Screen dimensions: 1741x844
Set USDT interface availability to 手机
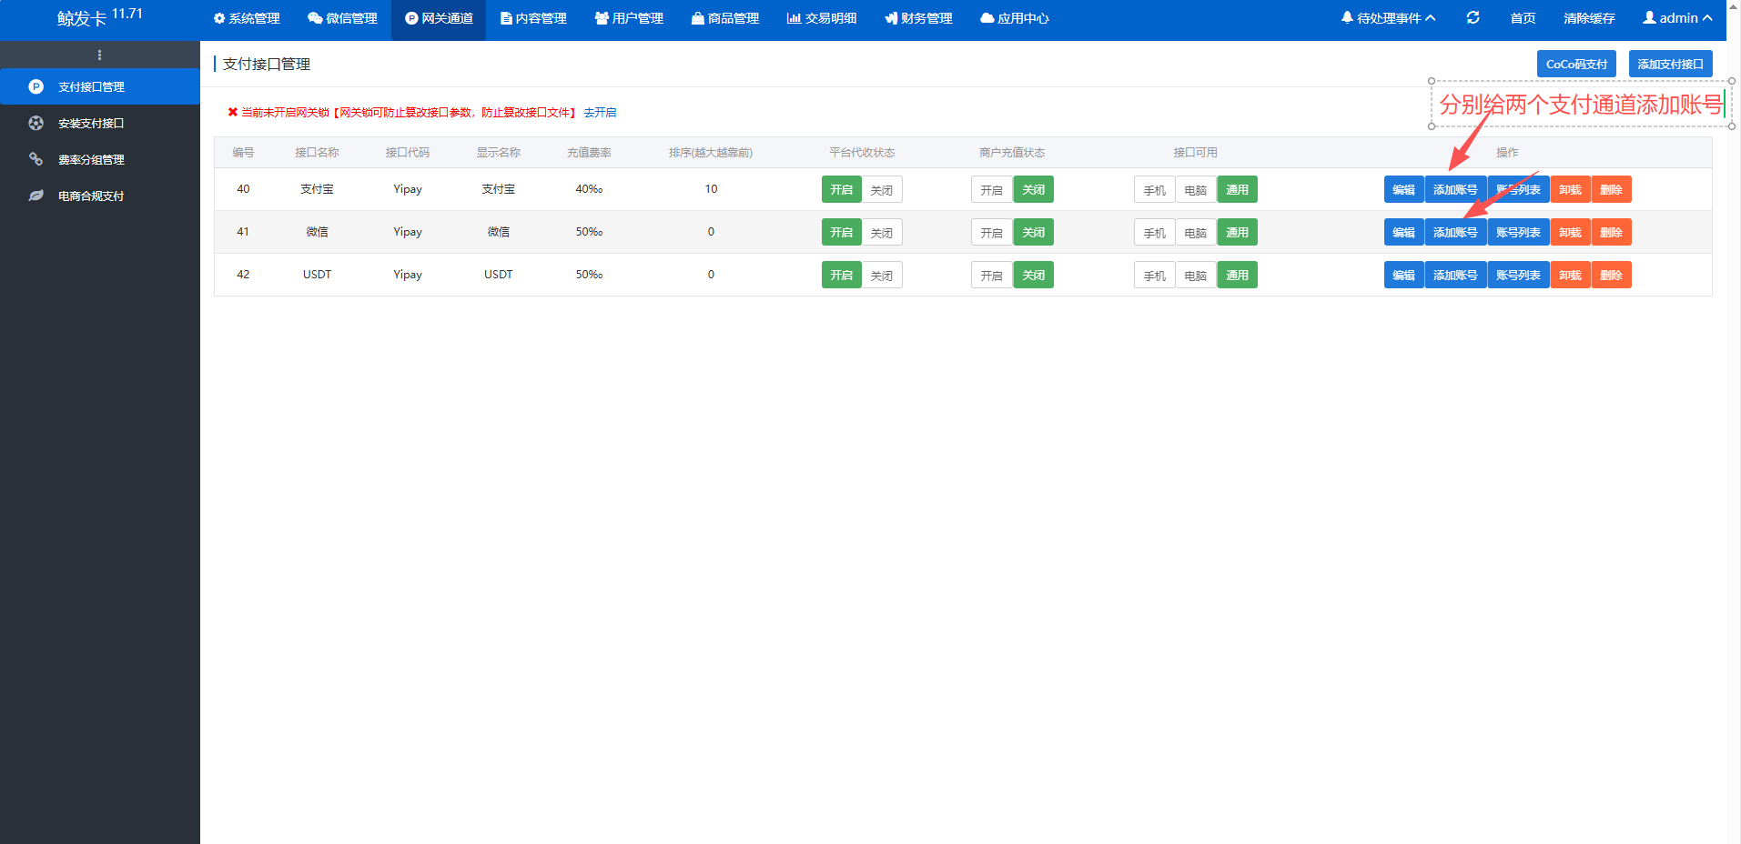[x=1154, y=276]
